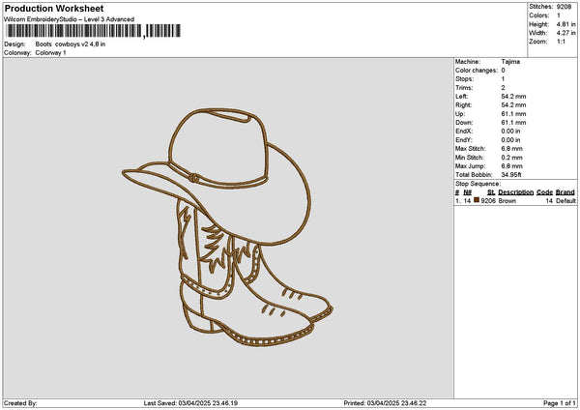The width and height of the screenshot is (580, 410).
Task: Select the EndX value 0.00 in
Action: click(510, 132)
